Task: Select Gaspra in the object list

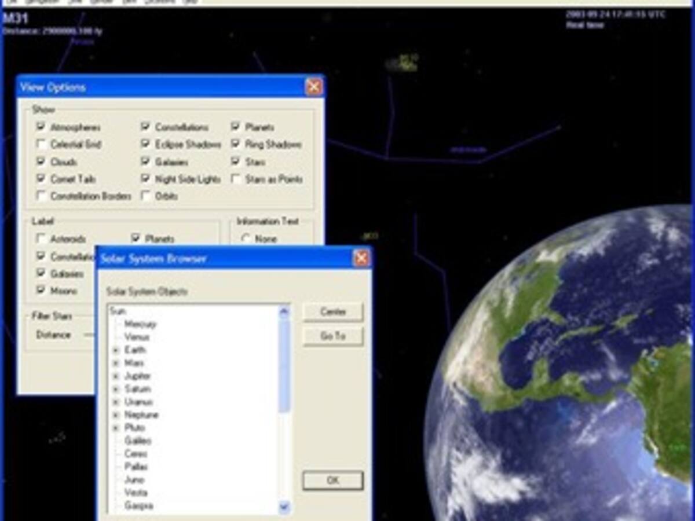Action: point(138,506)
